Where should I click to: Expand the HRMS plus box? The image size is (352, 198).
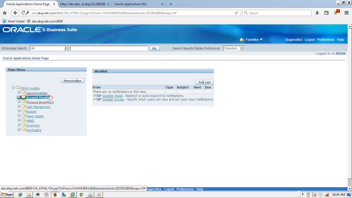19,120
